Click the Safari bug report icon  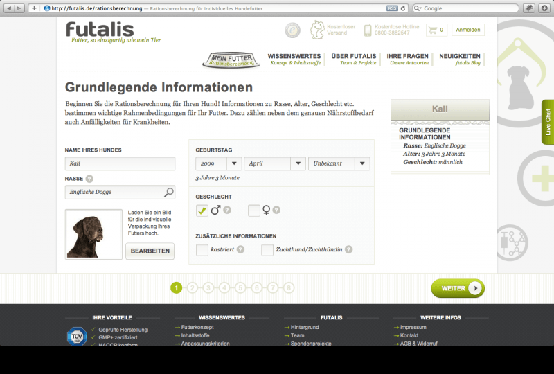(528, 8)
